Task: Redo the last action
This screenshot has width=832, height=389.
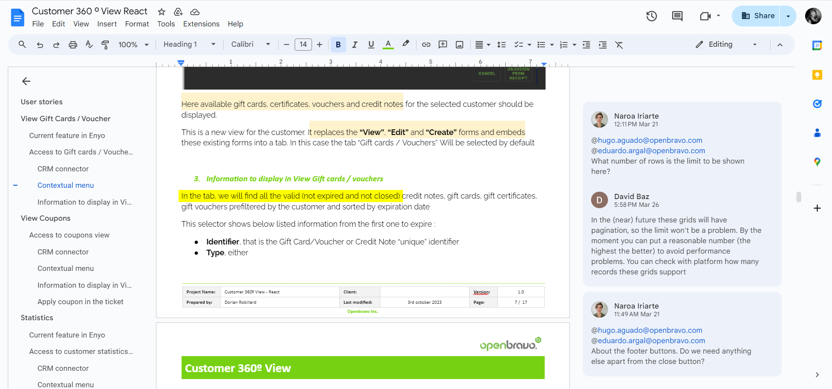Action: pos(56,45)
